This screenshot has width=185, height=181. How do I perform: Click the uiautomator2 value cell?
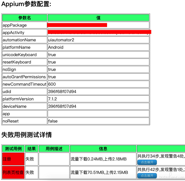point(98,40)
